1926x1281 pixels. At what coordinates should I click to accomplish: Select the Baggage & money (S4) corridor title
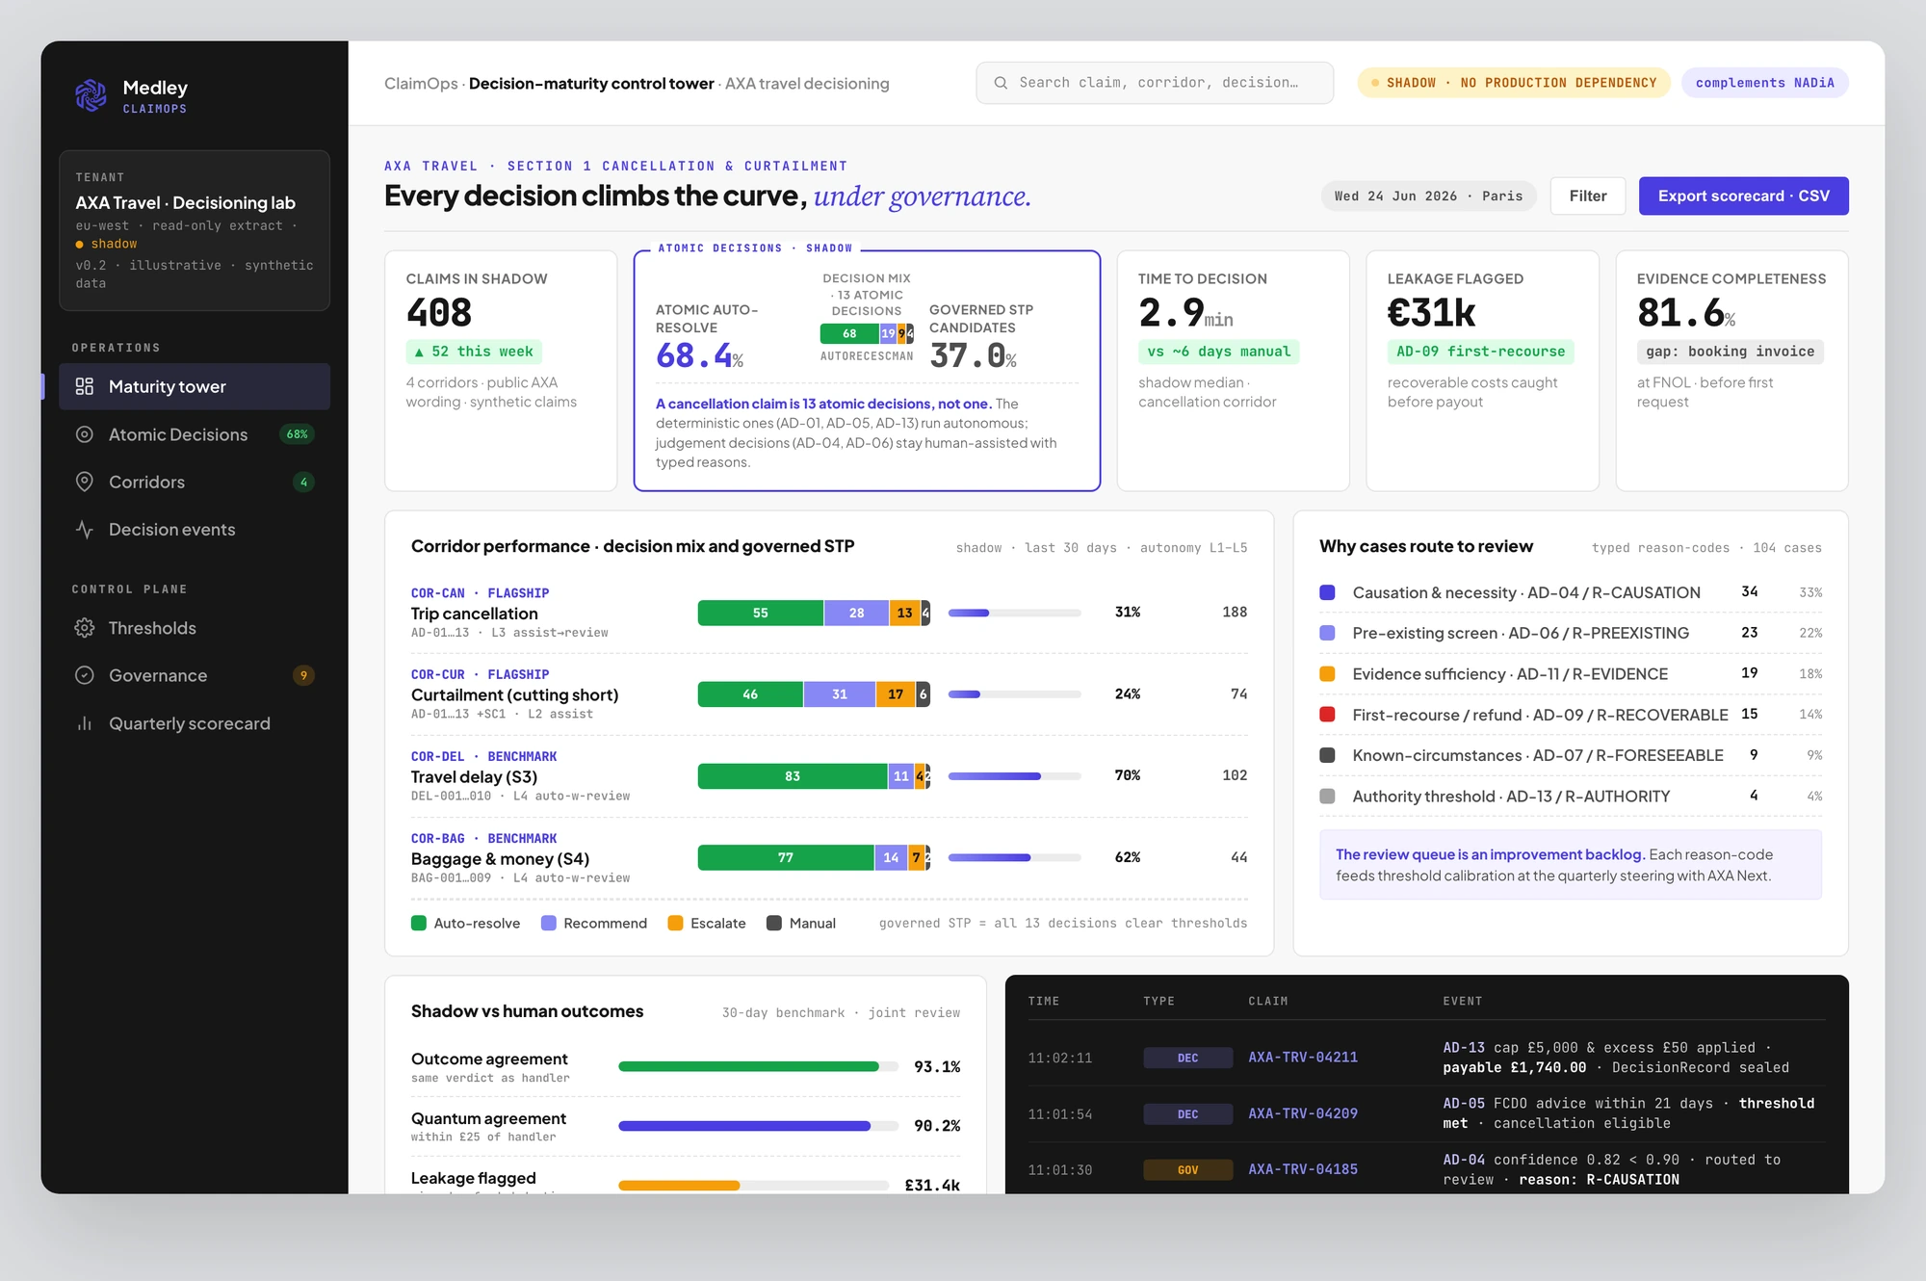(x=500, y=859)
